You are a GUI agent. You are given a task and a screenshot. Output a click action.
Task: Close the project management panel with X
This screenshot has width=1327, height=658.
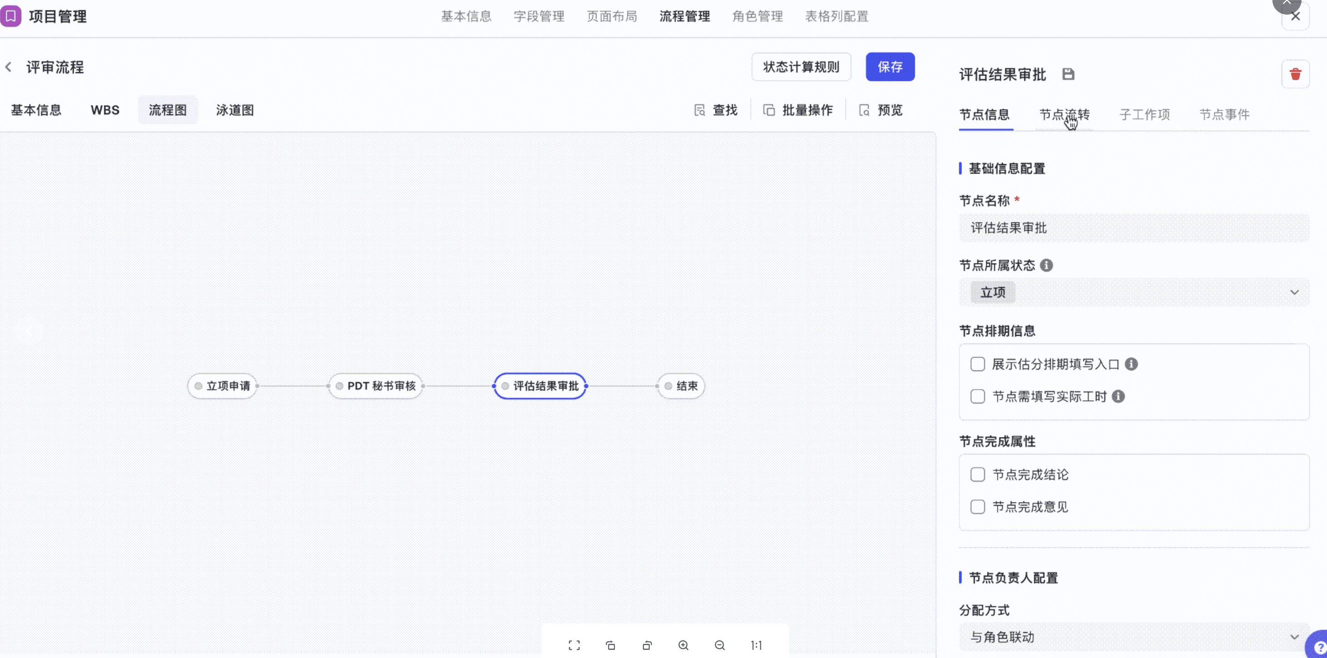[1295, 16]
